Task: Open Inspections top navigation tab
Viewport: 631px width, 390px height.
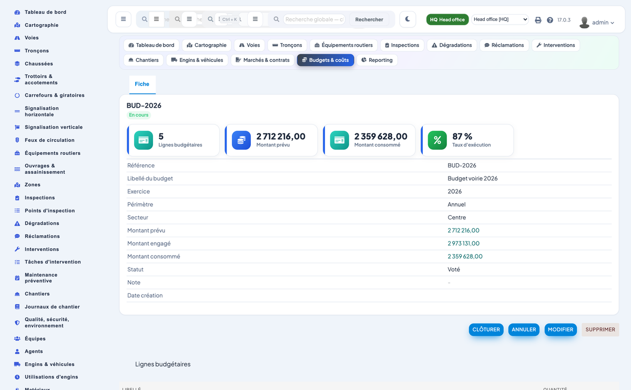Action: 402,45
